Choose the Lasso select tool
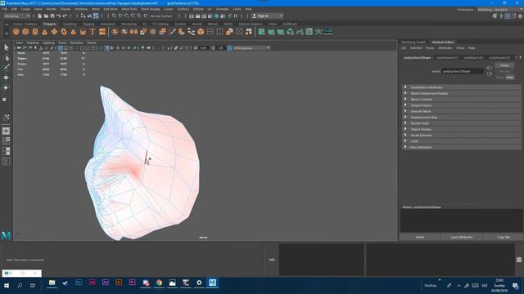The width and height of the screenshot is (524, 294). point(6,58)
